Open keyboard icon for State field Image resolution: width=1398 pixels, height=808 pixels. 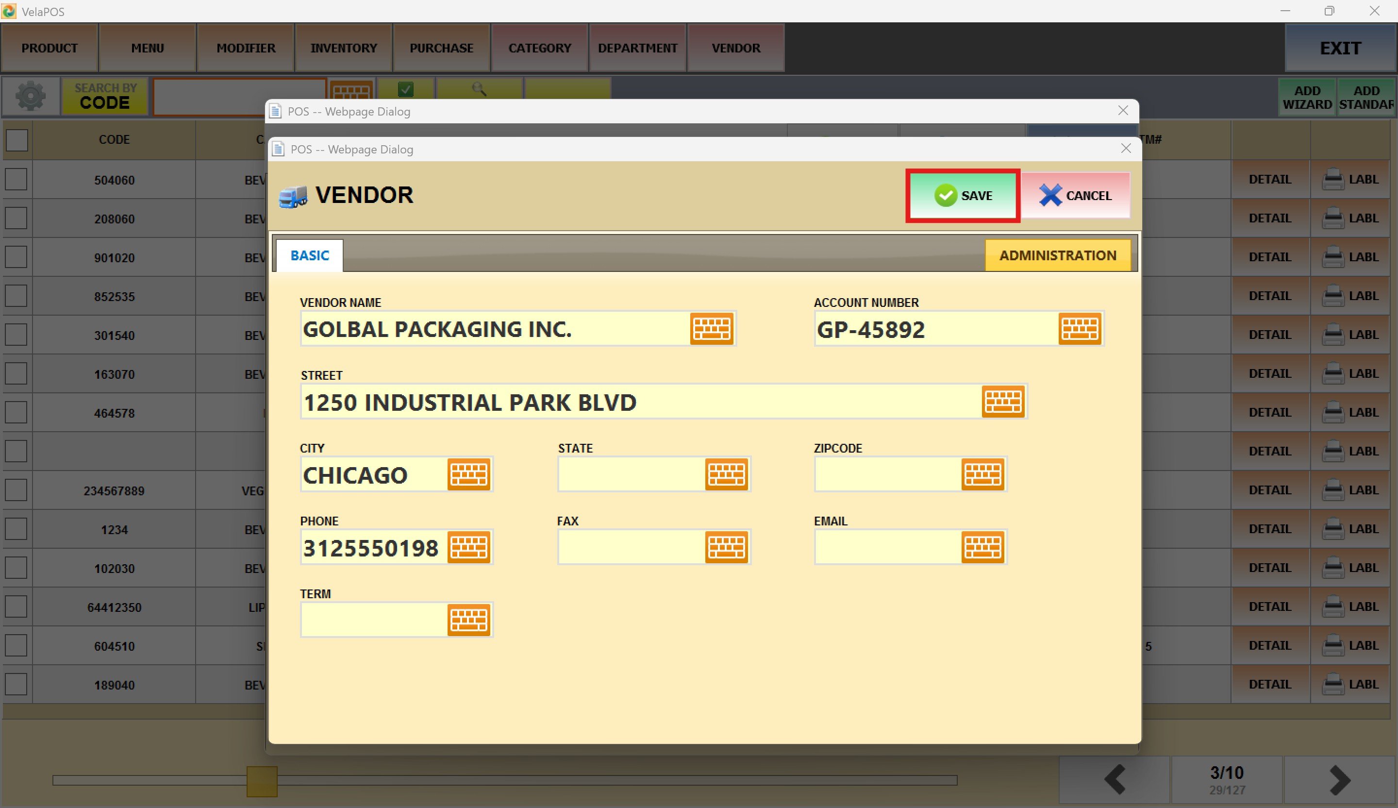[726, 474]
